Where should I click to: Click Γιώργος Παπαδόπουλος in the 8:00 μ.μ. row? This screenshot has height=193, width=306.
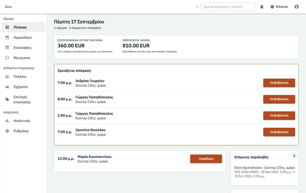(94, 97)
